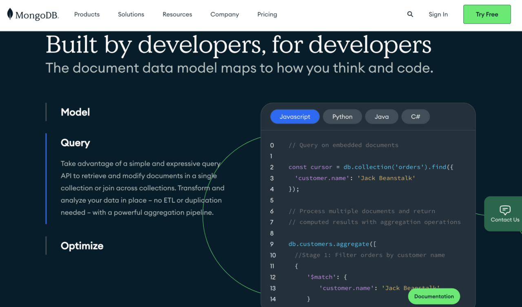Click the 'db.customers.aggregate([' code line
This screenshot has width=522, height=307.
[x=332, y=244]
